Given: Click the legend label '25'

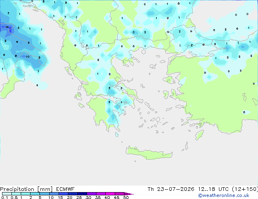Looking at the screenshot, I should 79,197.
